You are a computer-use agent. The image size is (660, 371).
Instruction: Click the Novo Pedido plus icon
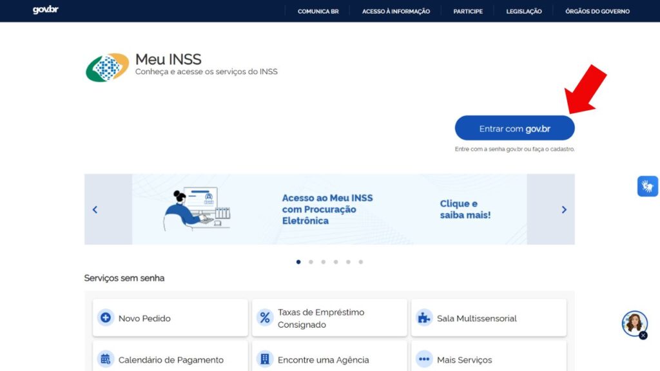[106, 318]
